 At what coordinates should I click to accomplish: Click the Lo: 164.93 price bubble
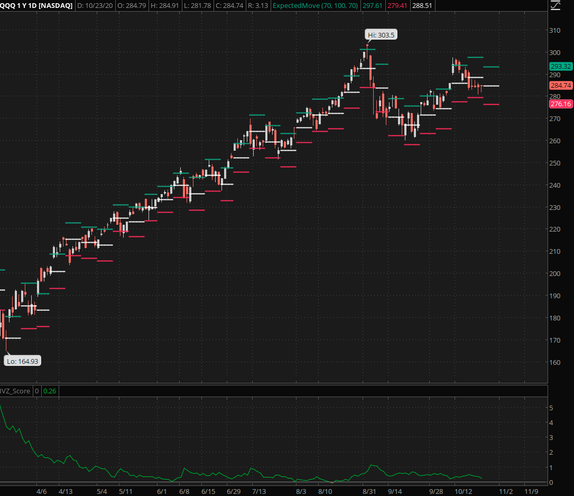tap(22, 361)
